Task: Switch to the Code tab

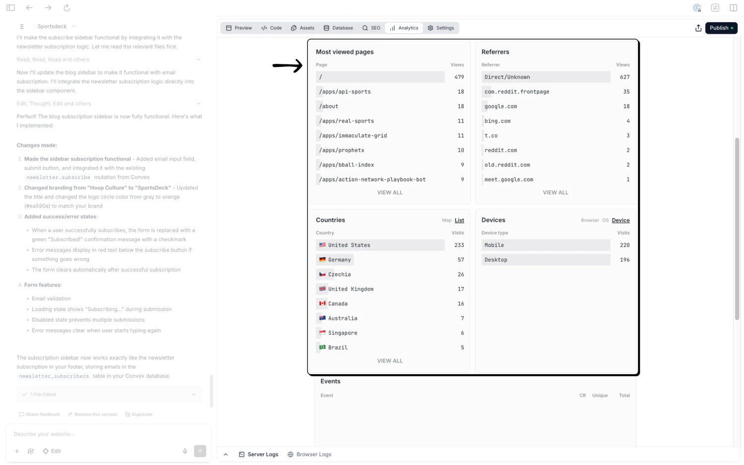Action: tap(271, 28)
